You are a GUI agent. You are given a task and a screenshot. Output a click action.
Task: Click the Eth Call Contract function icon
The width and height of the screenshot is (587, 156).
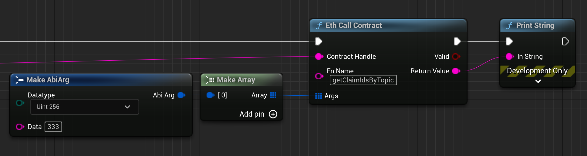[x=319, y=25]
